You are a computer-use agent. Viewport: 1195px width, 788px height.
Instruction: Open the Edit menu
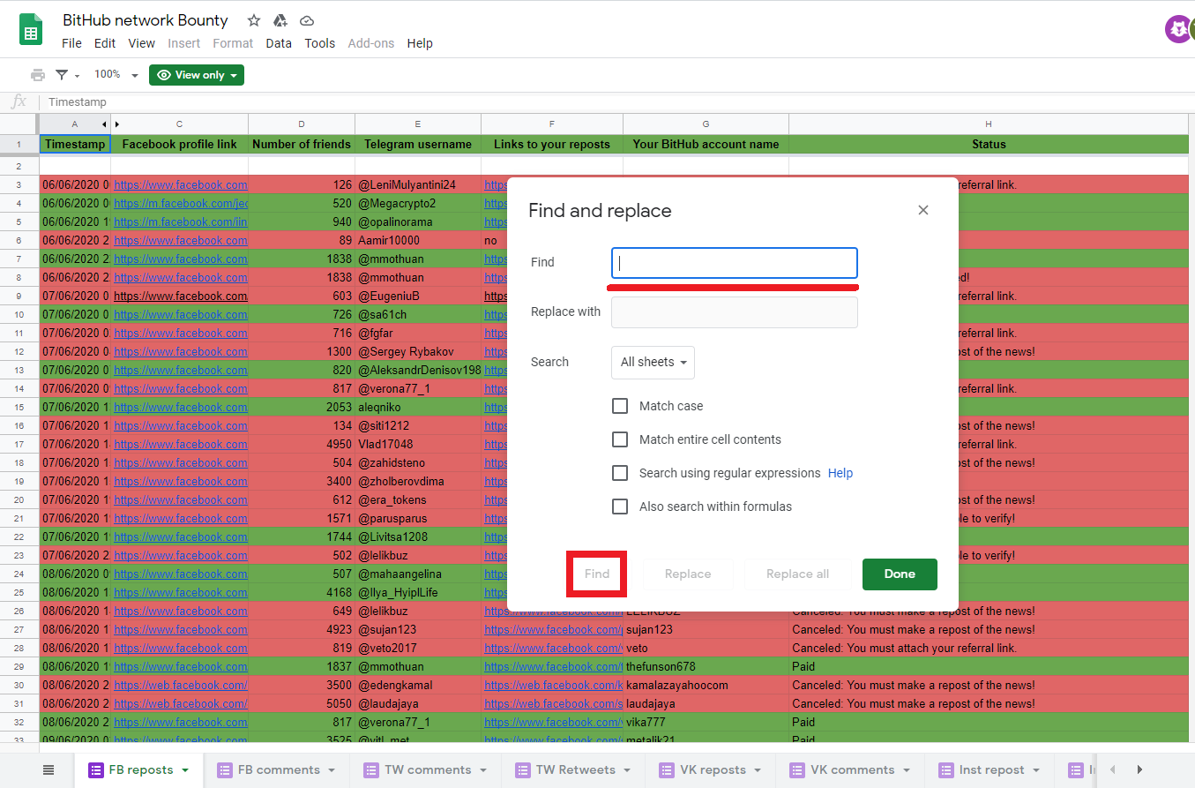click(x=105, y=43)
